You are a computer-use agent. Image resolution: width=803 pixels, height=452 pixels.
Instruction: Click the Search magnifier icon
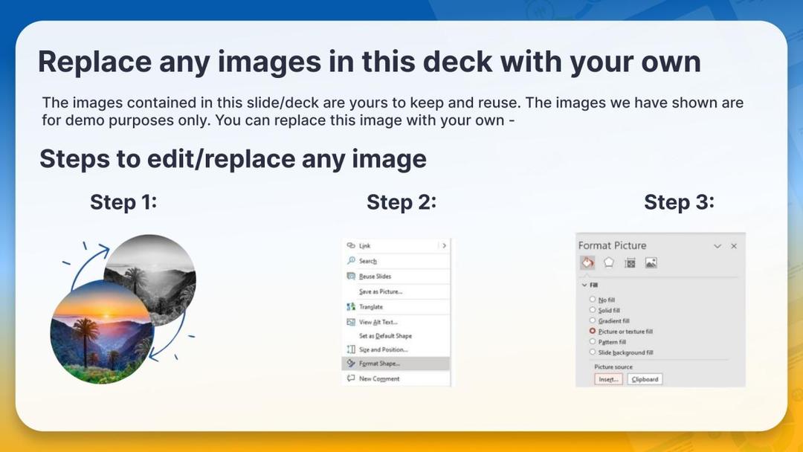click(351, 261)
